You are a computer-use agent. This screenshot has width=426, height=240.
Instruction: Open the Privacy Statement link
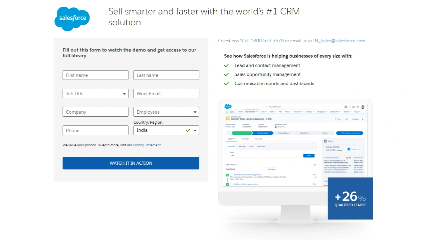tap(147, 145)
